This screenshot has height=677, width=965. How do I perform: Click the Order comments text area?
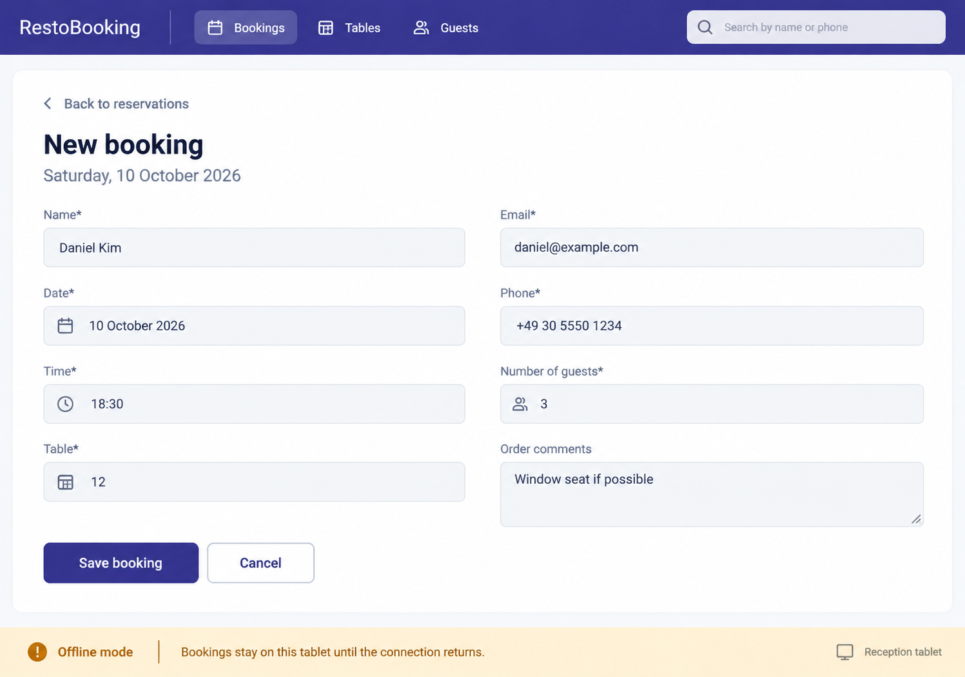click(x=712, y=494)
